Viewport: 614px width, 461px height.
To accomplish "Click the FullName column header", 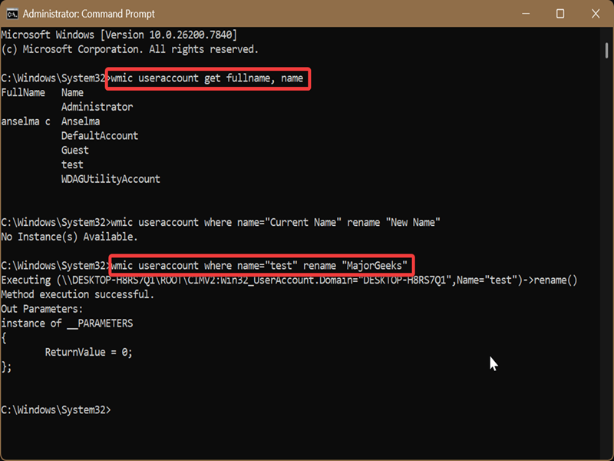I will (23, 92).
